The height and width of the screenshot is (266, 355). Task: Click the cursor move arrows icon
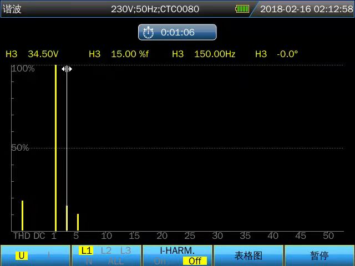(x=67, y=69)
